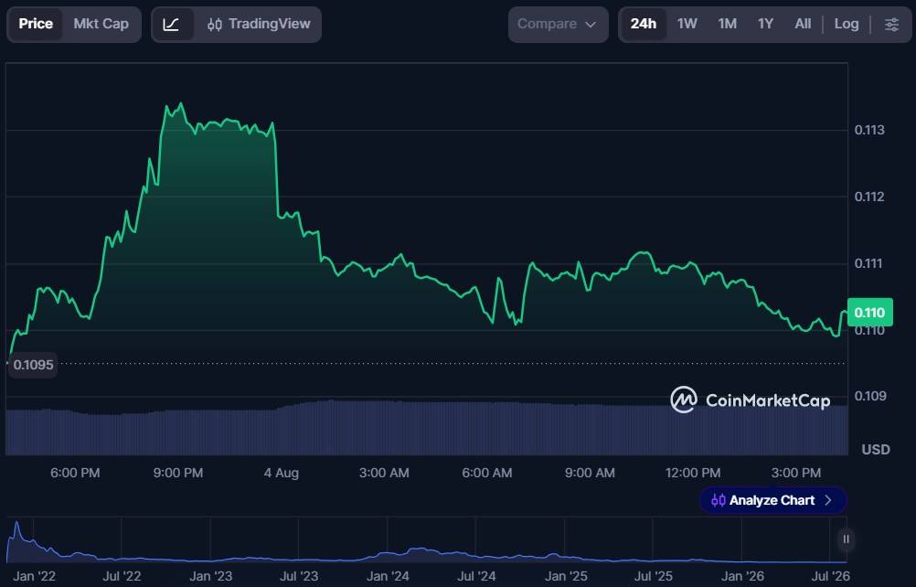Click the current price 0.110 label
The image size is (916, 587).
pos(869,313)
